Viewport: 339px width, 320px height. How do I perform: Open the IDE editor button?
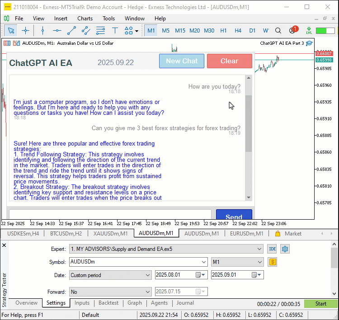coord(272,249)
